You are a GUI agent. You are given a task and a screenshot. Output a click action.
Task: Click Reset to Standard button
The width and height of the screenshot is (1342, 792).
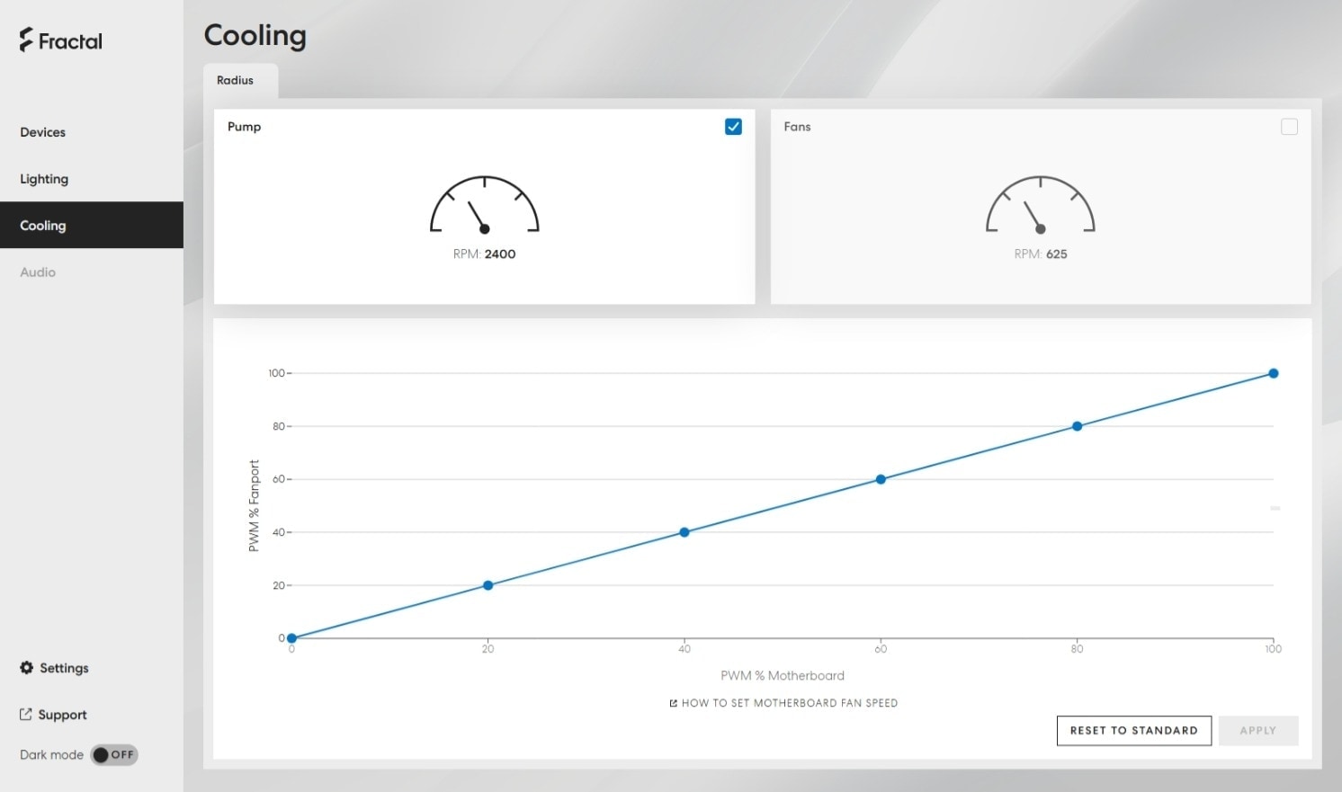tap(1133, 731)
